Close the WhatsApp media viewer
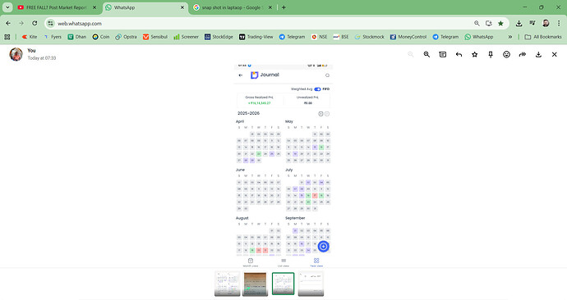This screenshot has width=567, height=300. pyautogui.click(x=555, y=54)
